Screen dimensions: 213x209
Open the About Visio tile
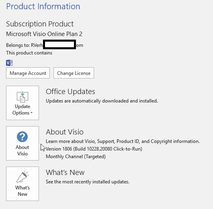(x=23, y=143)
